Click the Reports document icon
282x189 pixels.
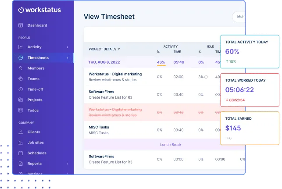click(x=21, y=164)
